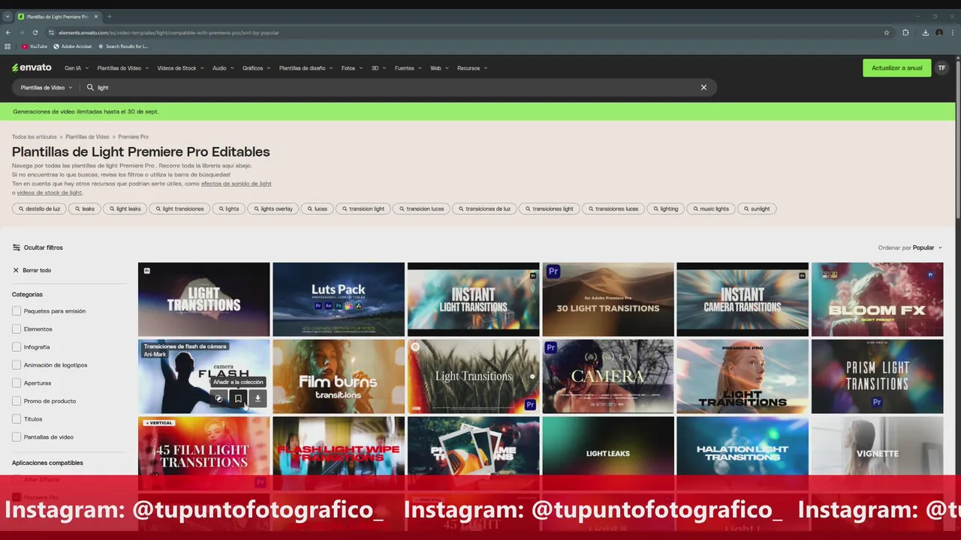Screen dimensions: 961x540
Task: Open the Film burns transitions thumbnail
Action: click(x=339, y=376)
